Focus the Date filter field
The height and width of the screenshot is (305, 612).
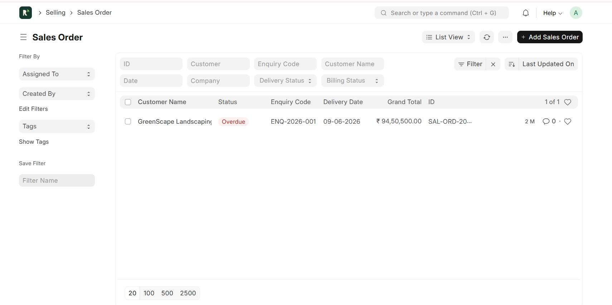[x=151, y=81]
